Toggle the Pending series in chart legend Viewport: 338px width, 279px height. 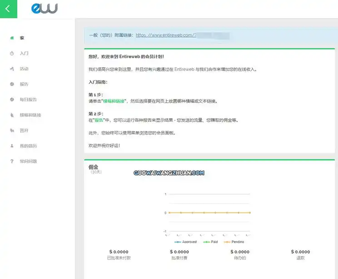pos(234,242)
